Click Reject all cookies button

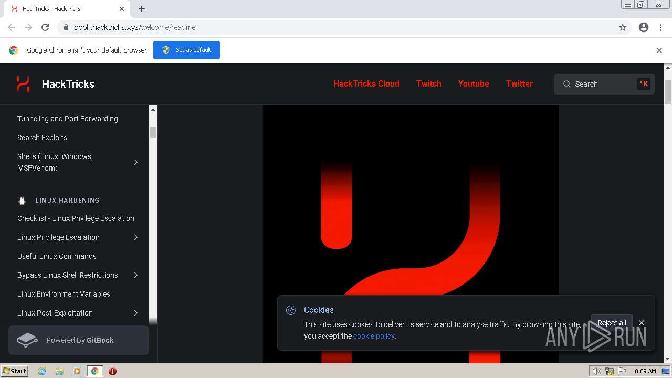612,323
